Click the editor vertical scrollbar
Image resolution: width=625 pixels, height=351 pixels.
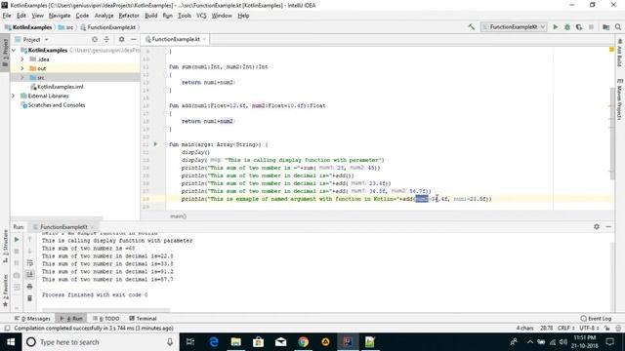[612, 134]
